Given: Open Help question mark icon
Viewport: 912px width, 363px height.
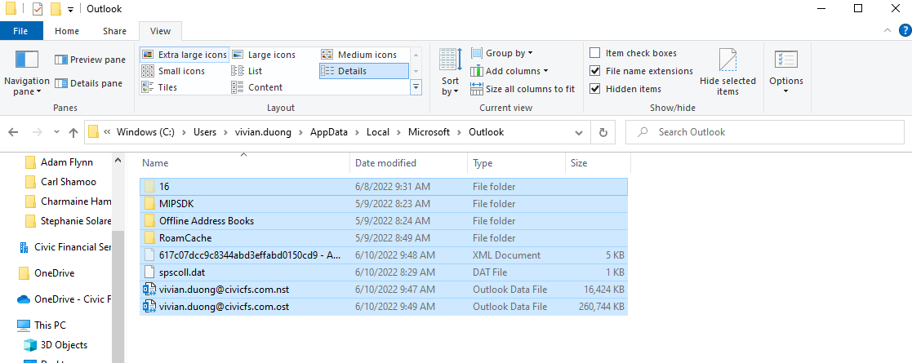Looking at the screenshot, I should click(x=905, y=31).
